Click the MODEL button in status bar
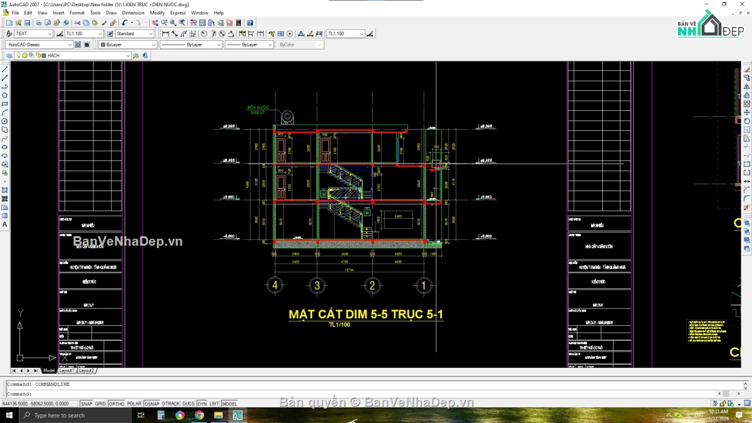752x423 pixels. (229, 404)
